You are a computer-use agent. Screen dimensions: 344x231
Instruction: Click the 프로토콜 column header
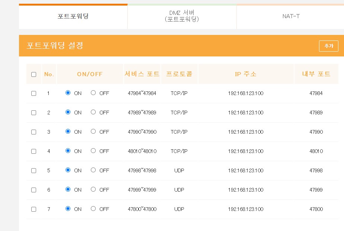[179, 74]
